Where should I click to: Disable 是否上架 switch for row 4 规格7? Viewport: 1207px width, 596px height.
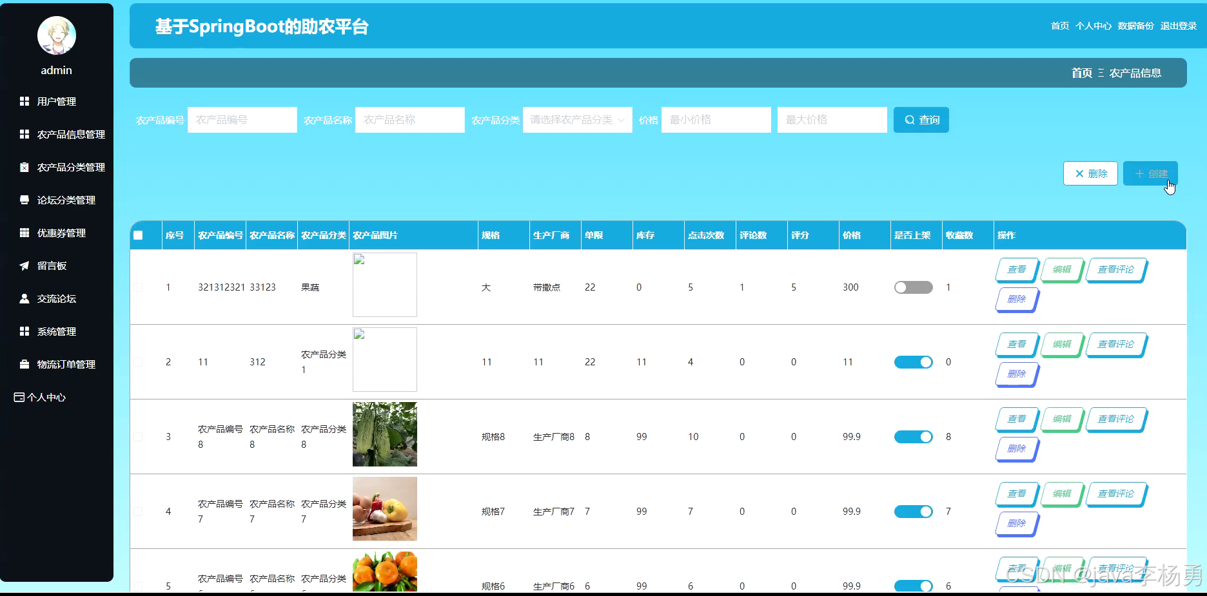[914, 512]
